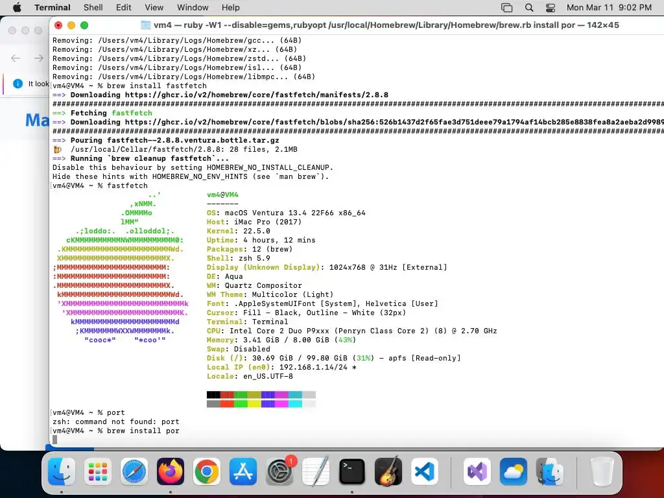Launch Visual Studio from the Dock
Image resolution: width=664 pixels, height=498 pixels.
pos(477,471)
